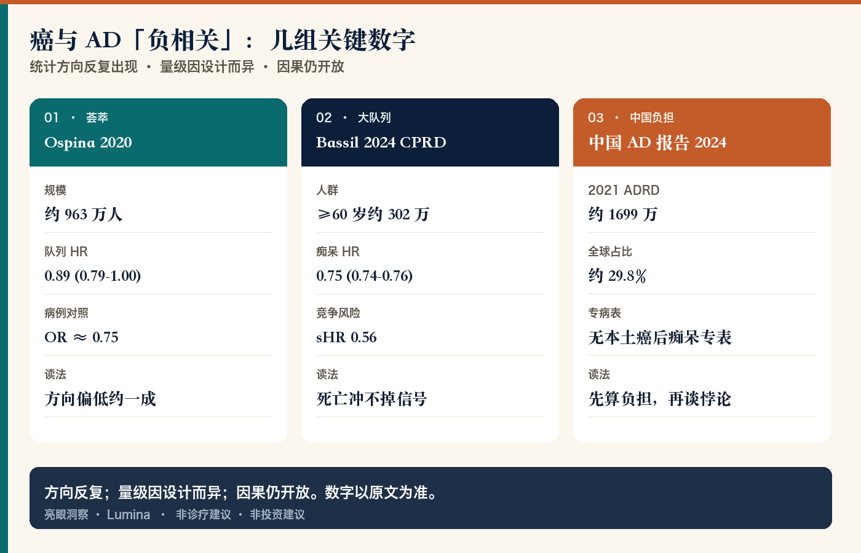Select the value 约 29.8%
The image size is (861, 553).
pyautogui.click(x=617, y=276)
